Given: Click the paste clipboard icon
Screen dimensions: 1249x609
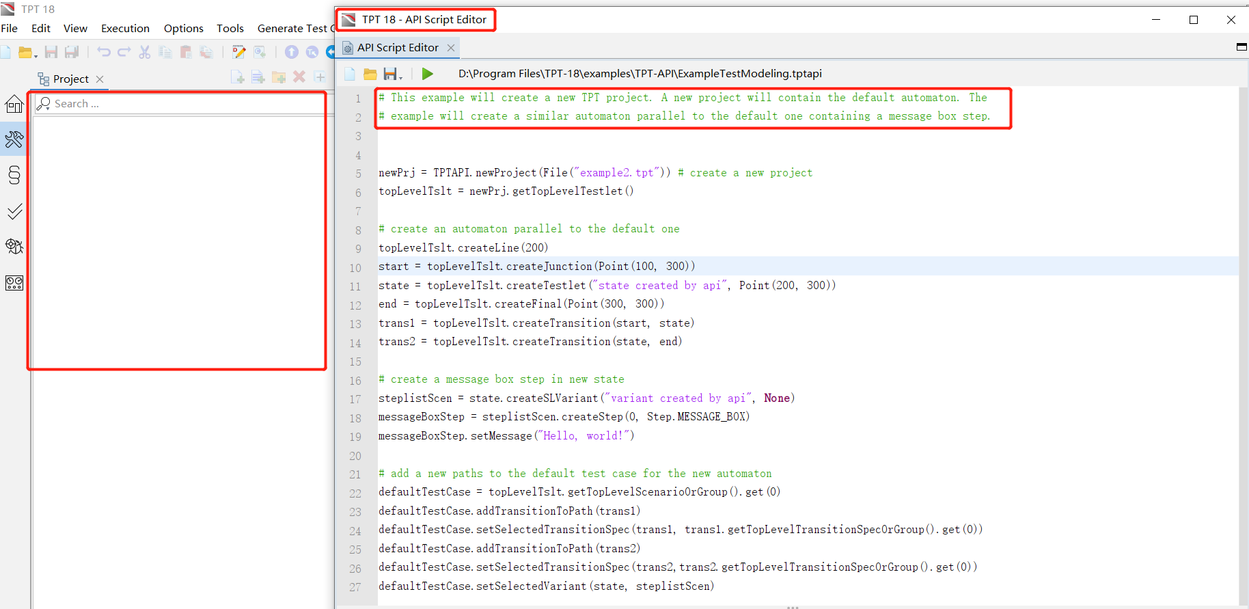Looking at the screenshot, I should [x=186, y=52].
